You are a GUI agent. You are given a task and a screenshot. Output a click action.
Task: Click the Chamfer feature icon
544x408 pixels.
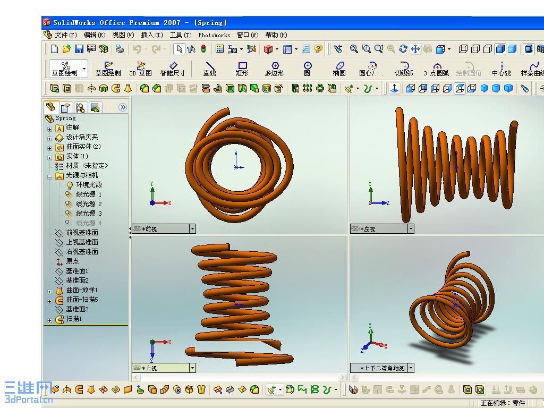(x=157, y=89)
